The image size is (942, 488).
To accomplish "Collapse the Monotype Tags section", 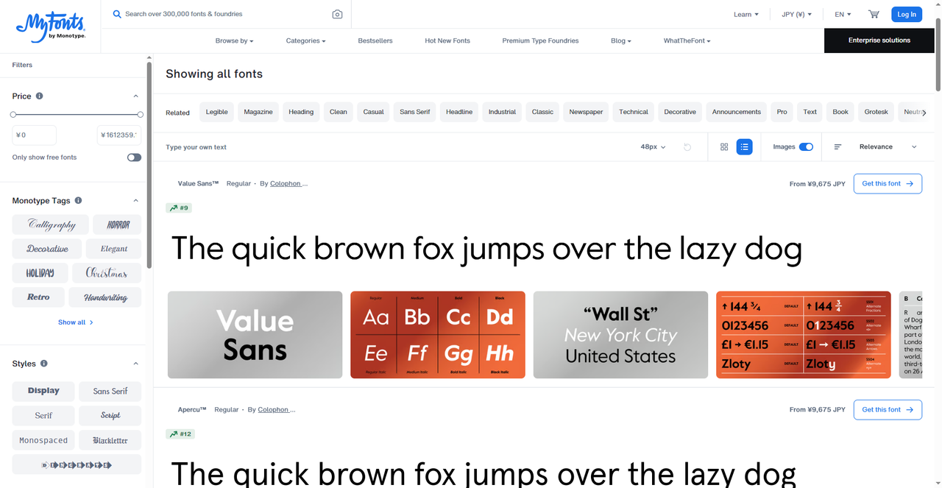I will coord(135,200).
